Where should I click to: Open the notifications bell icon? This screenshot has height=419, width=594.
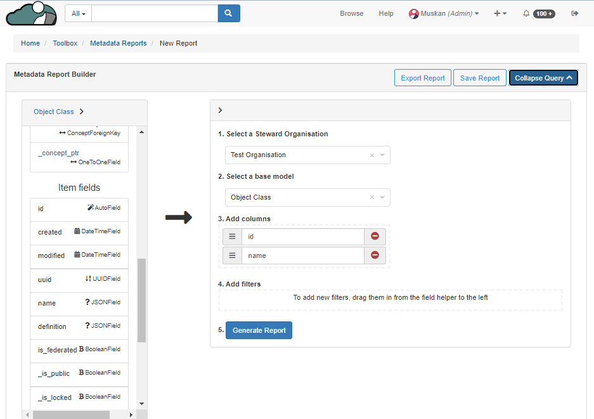526,13
